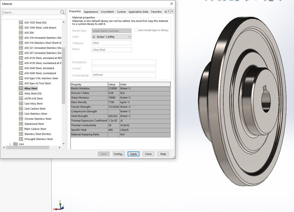
Task: Select AISI 316 Annealed Stainless Steel
Action: tap(43, 38)
